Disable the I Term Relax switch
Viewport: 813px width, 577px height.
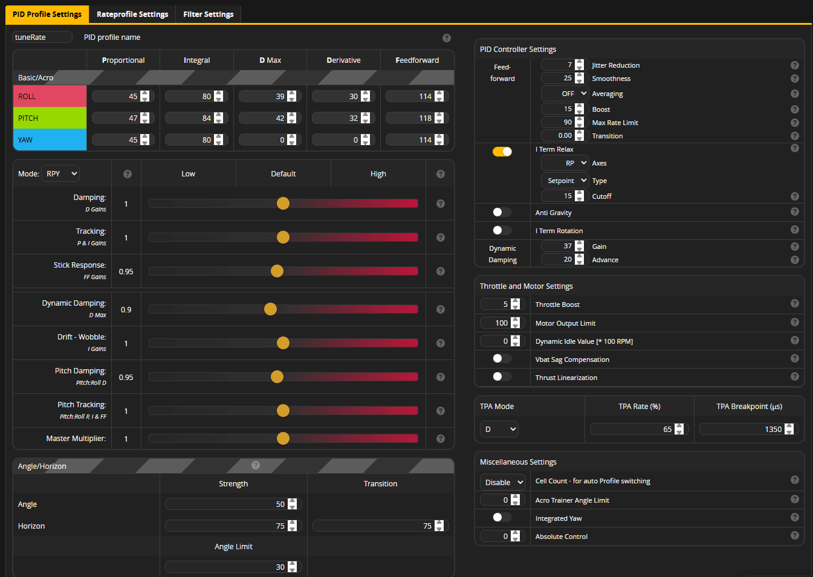[x=502, y=152]
